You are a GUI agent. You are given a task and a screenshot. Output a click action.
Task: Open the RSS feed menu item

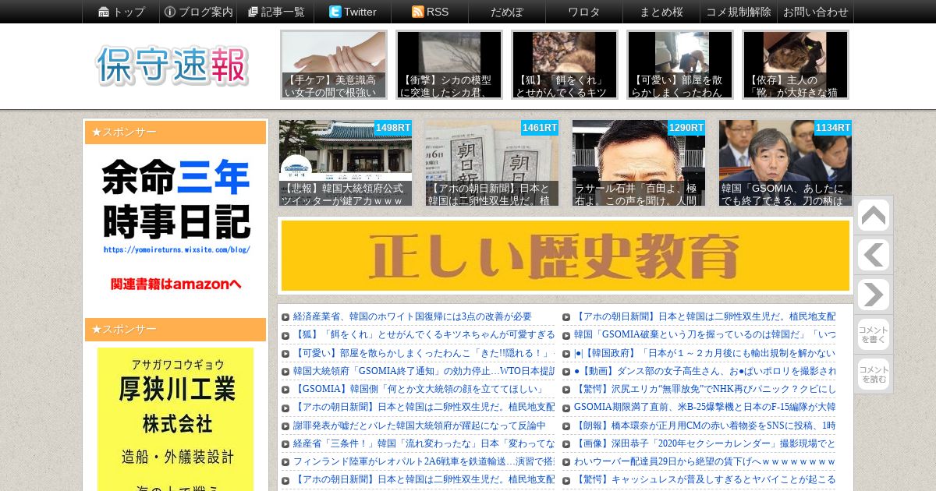430,12
